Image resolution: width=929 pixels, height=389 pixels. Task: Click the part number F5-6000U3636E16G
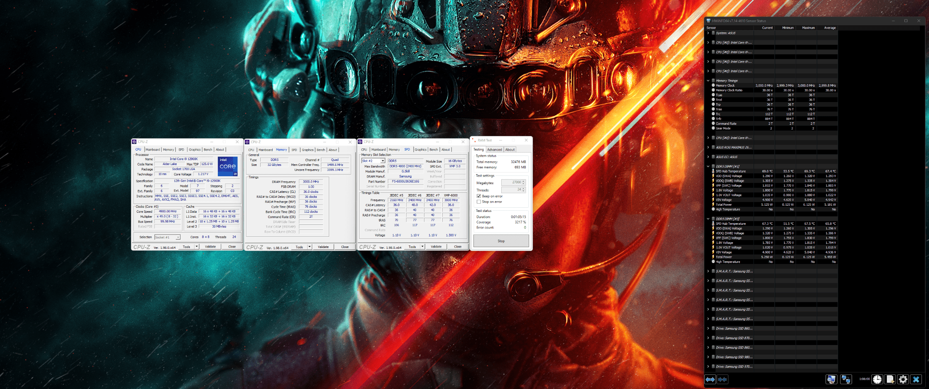[x=405, y=181]
